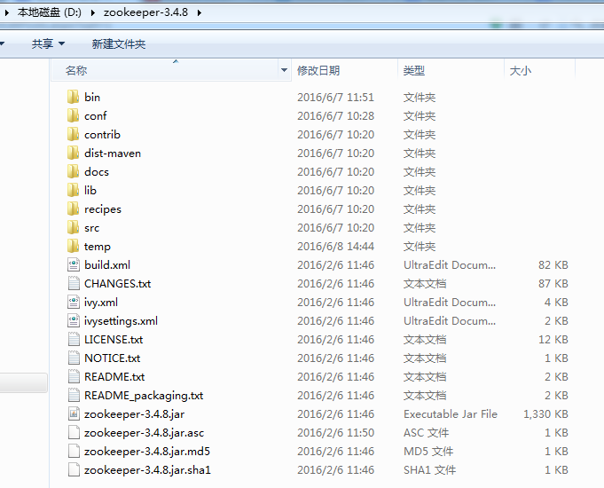
Task: Click the NOTICE.txt file icon
Action: (74, 358)
